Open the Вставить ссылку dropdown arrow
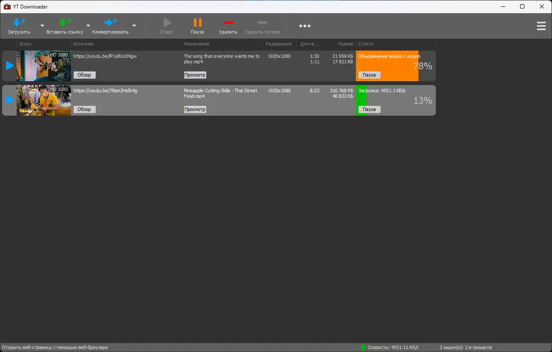 [88, 26]
